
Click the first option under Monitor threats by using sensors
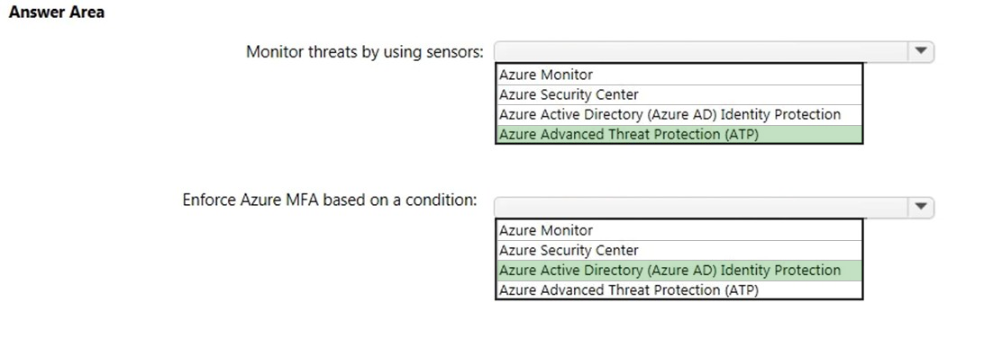(x=679, y=75)
